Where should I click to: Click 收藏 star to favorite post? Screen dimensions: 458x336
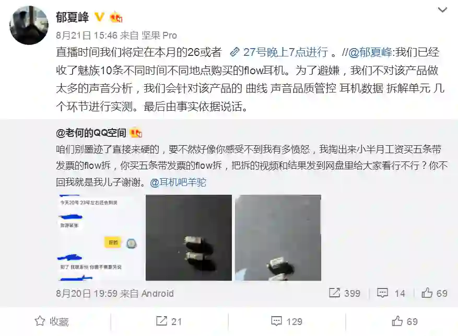click(x=52, y=321)
